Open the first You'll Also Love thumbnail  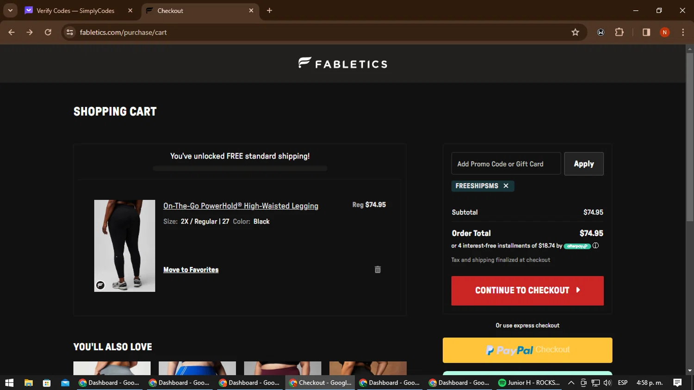tap(112, 368)
